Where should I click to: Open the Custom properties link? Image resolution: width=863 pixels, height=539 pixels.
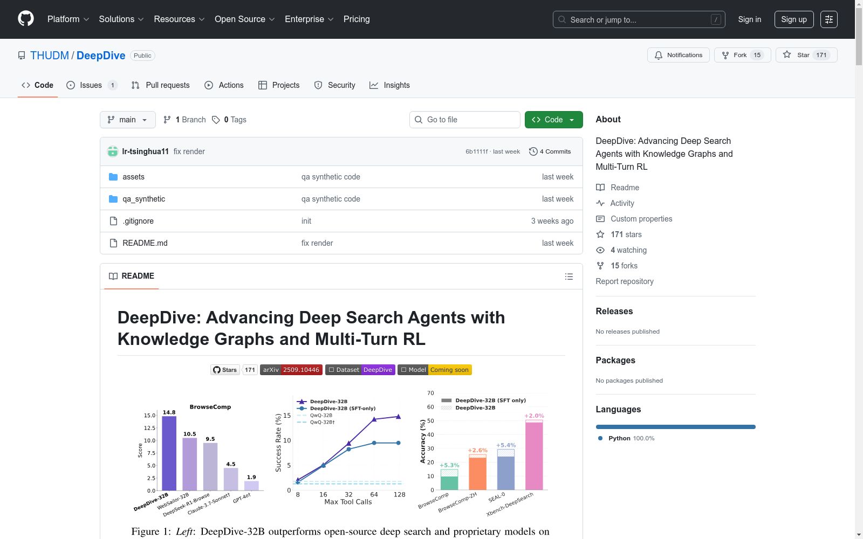click(634, 219)
